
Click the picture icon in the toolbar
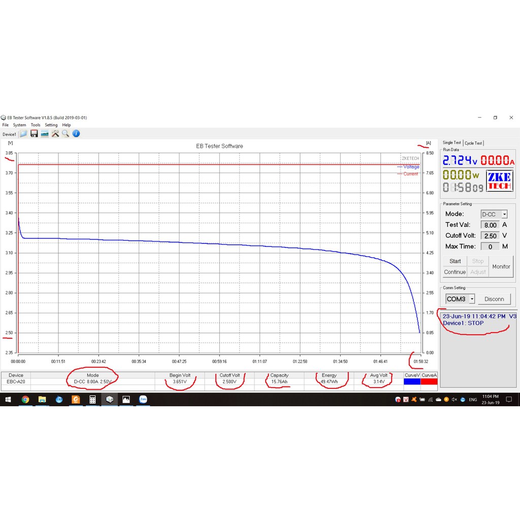point(45,134)
